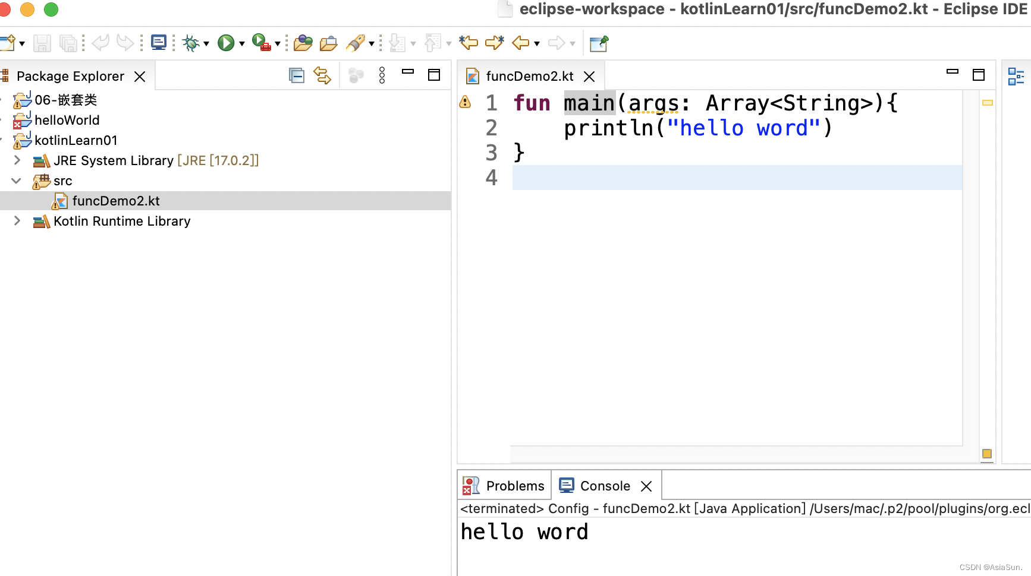Click the Next Annotation icon
1031x576 pixels.
point(397,43)
